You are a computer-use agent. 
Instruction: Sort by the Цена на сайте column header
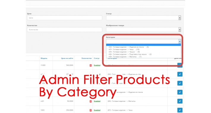tap(67, 58)
